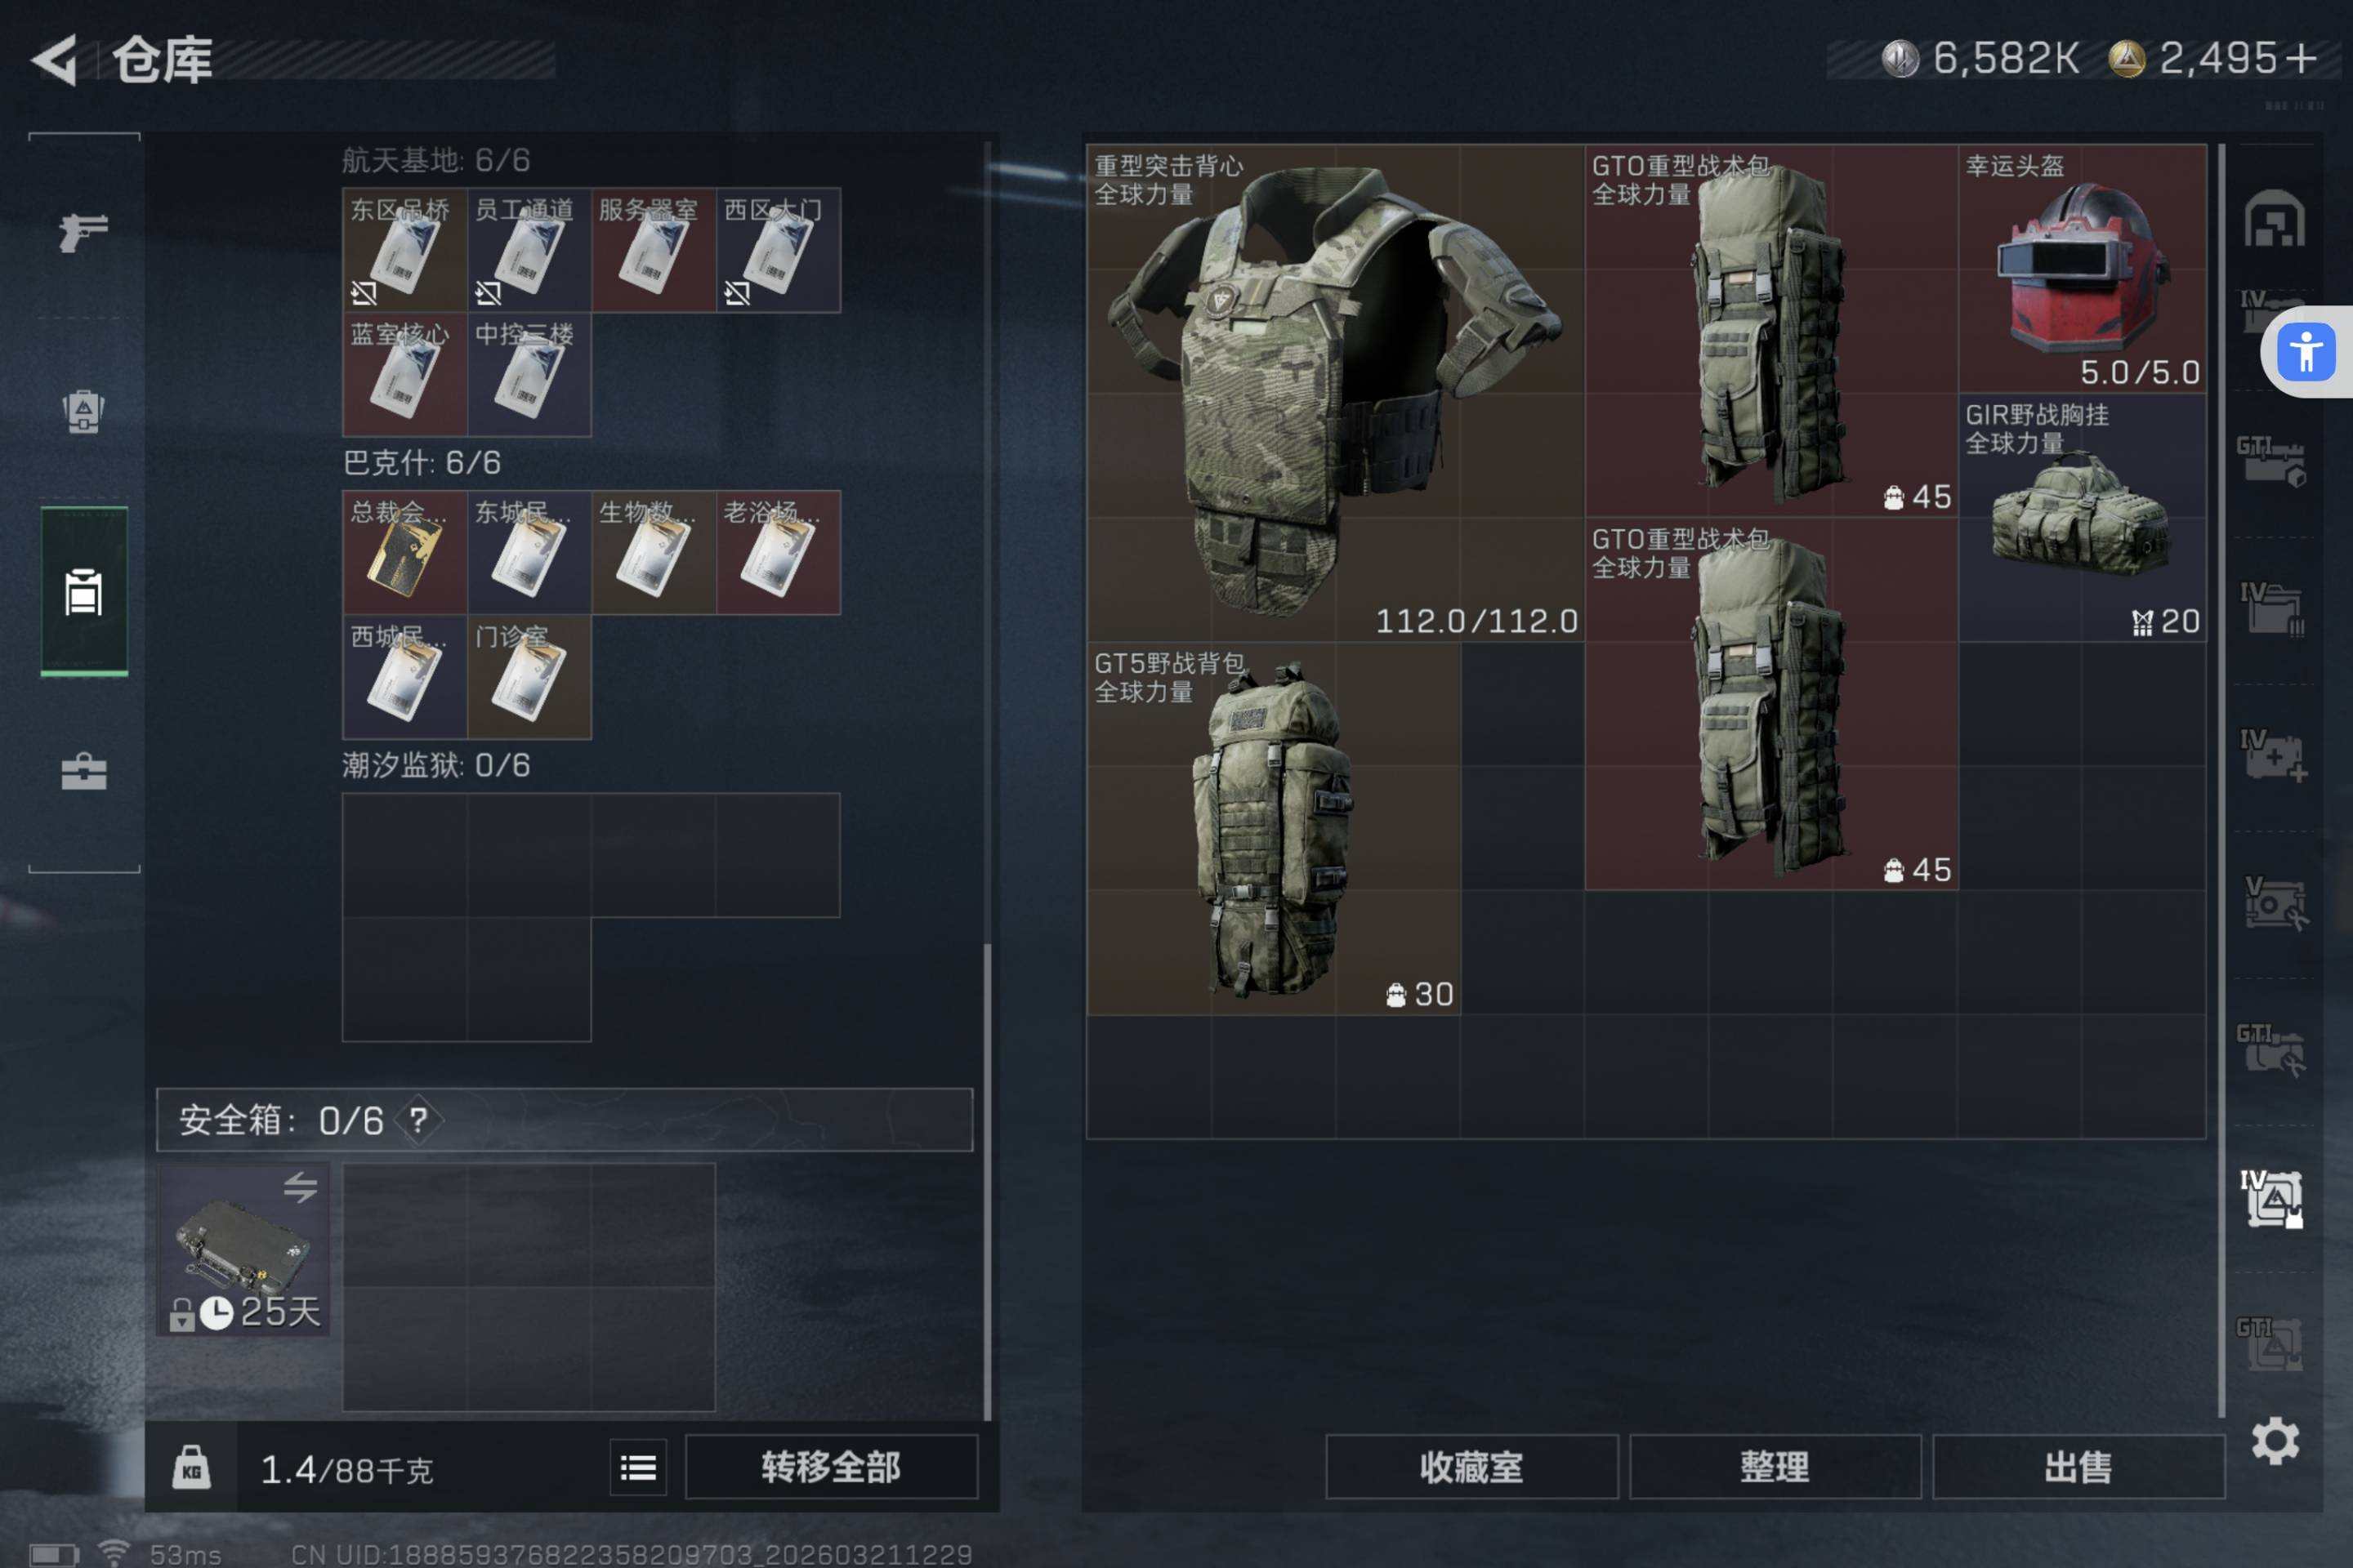Open the weapons category pistol icon

tap(84, 232)
